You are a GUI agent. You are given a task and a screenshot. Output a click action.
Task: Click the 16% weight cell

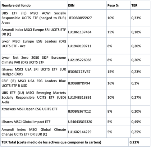(x=111, y=83)
